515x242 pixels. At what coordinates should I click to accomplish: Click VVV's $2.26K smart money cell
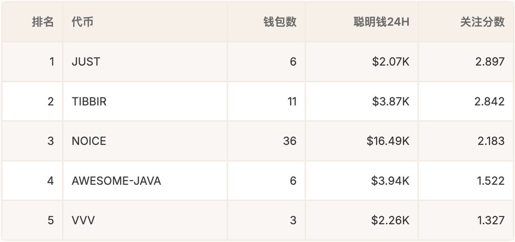391,221
